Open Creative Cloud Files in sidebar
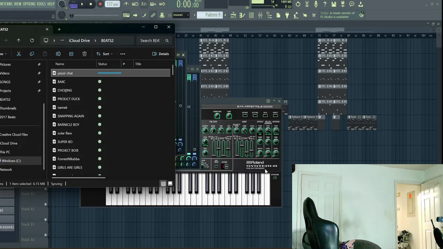The image size is (443, 249). (14, 135)
